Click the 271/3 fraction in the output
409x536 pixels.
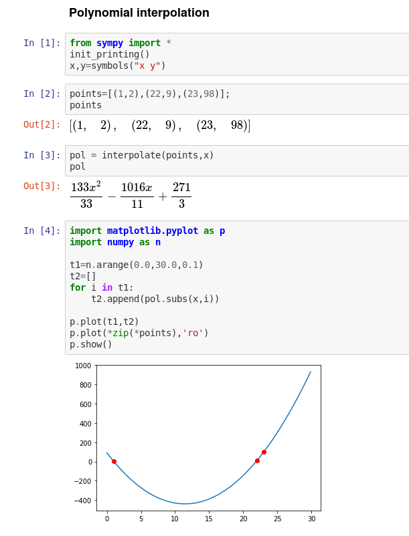click(x=181, y=196)
